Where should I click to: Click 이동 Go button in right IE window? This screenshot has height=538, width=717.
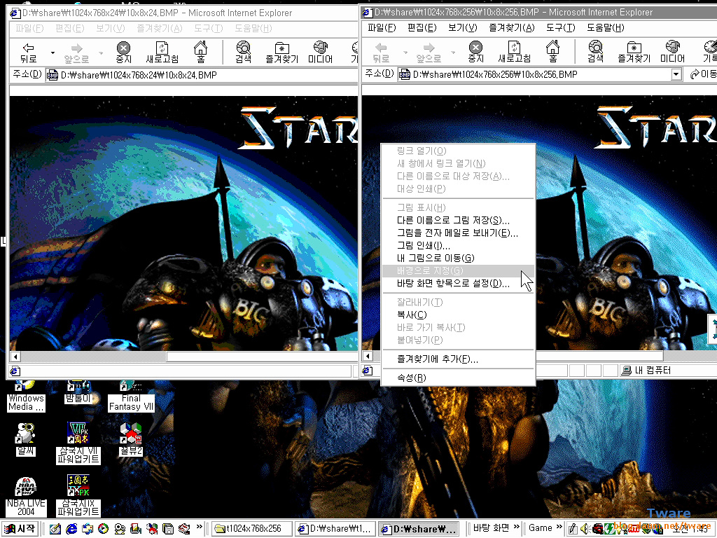tap(702, 74)
